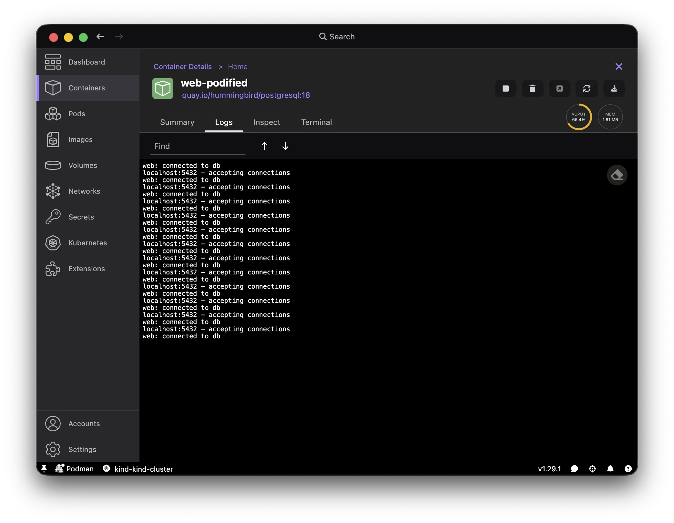The height and width of the screenshot is (523, 674).
Task: Click the export container download icon
Action: coord(614,88)
